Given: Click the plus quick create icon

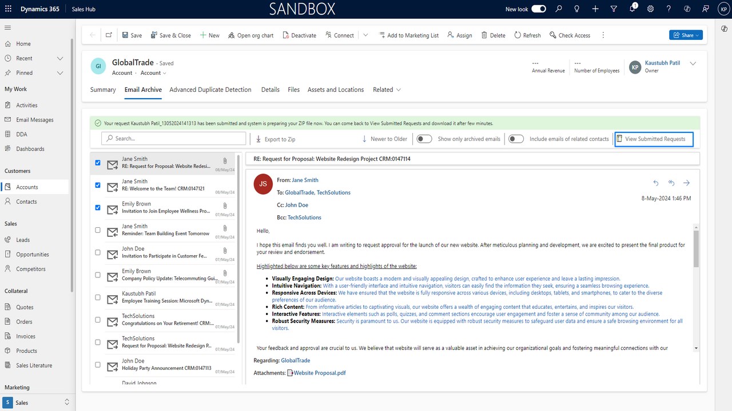Looking at the screenshot, I should tap(595, 9).
